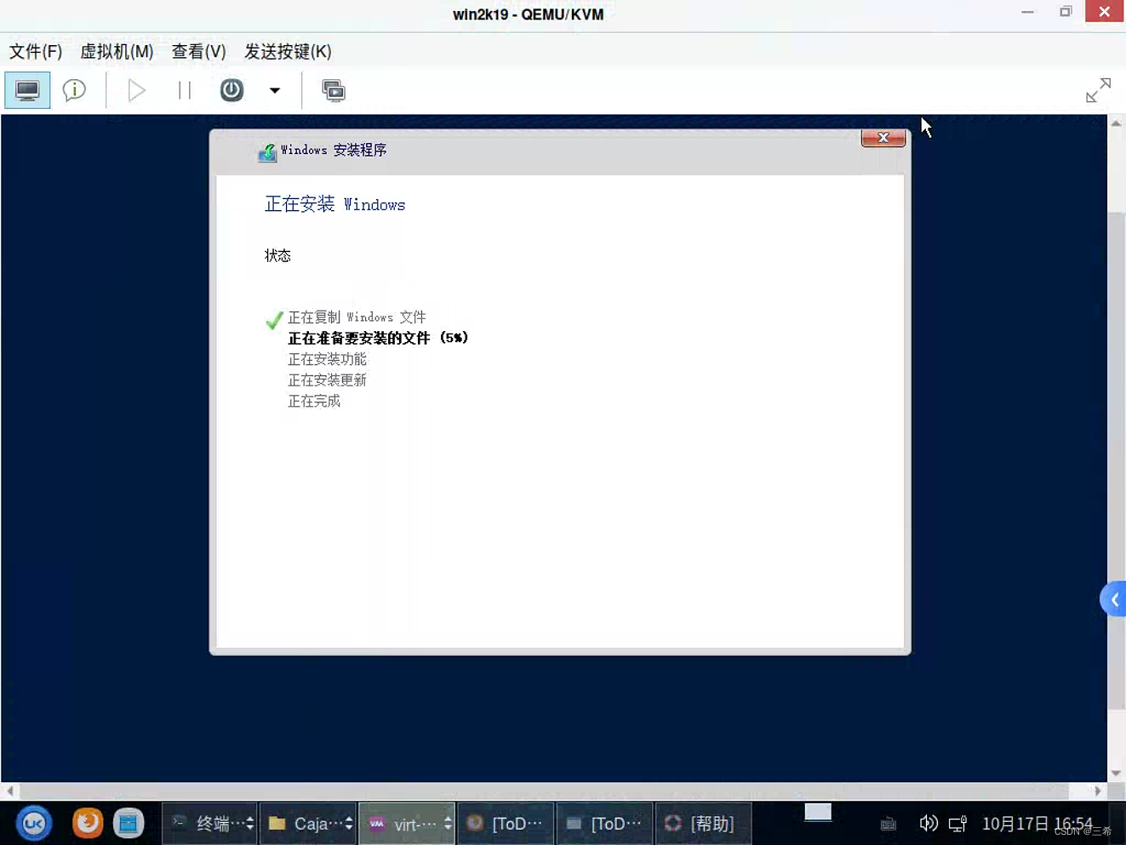This screenshot has height=845, width=1126.
Task: Select 正在安装功能 step text
Action: point(327,359)
